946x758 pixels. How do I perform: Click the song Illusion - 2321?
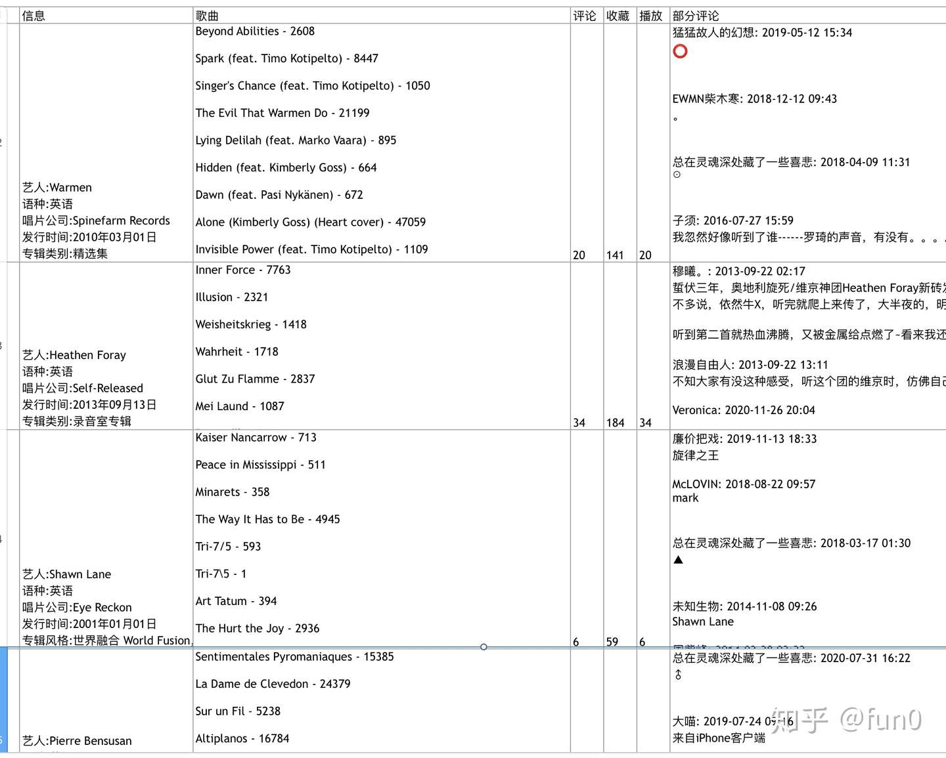(x=232, y=297)
